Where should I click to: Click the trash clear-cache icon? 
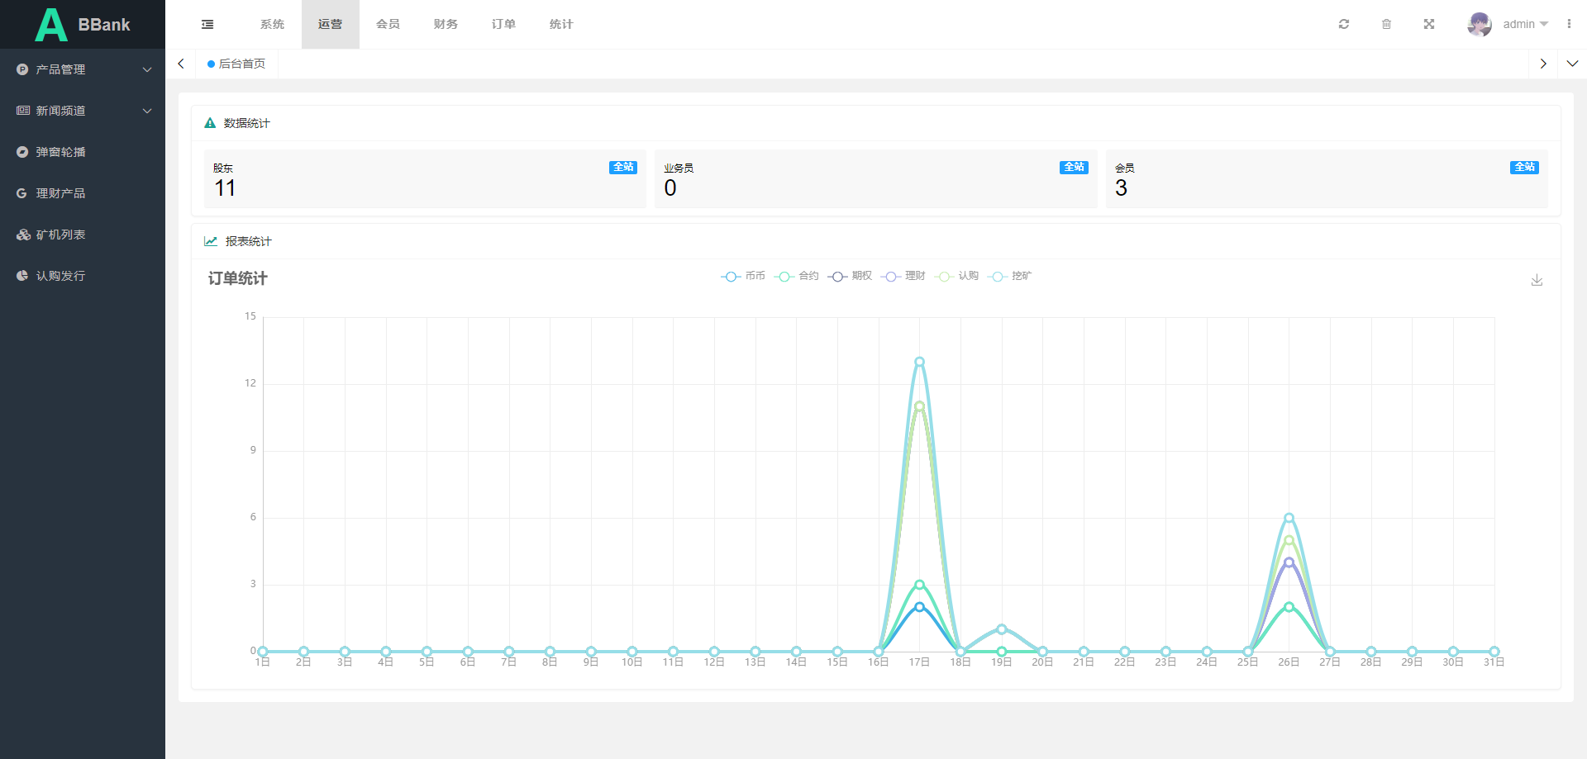[x=1386, y=25]
